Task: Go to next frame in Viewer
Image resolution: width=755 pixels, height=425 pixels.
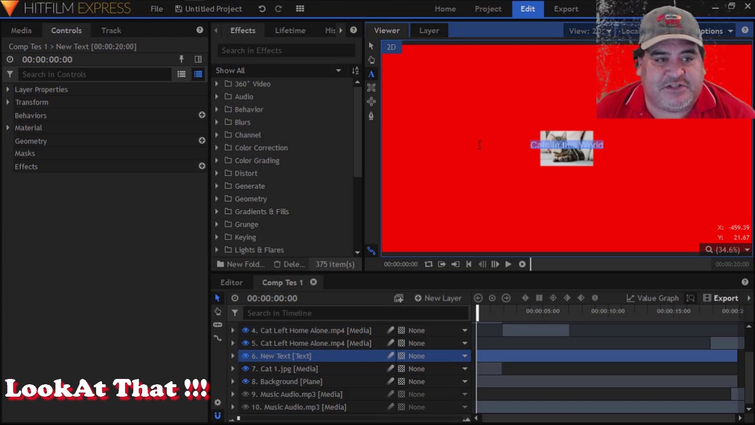Action: coord(495,264)
